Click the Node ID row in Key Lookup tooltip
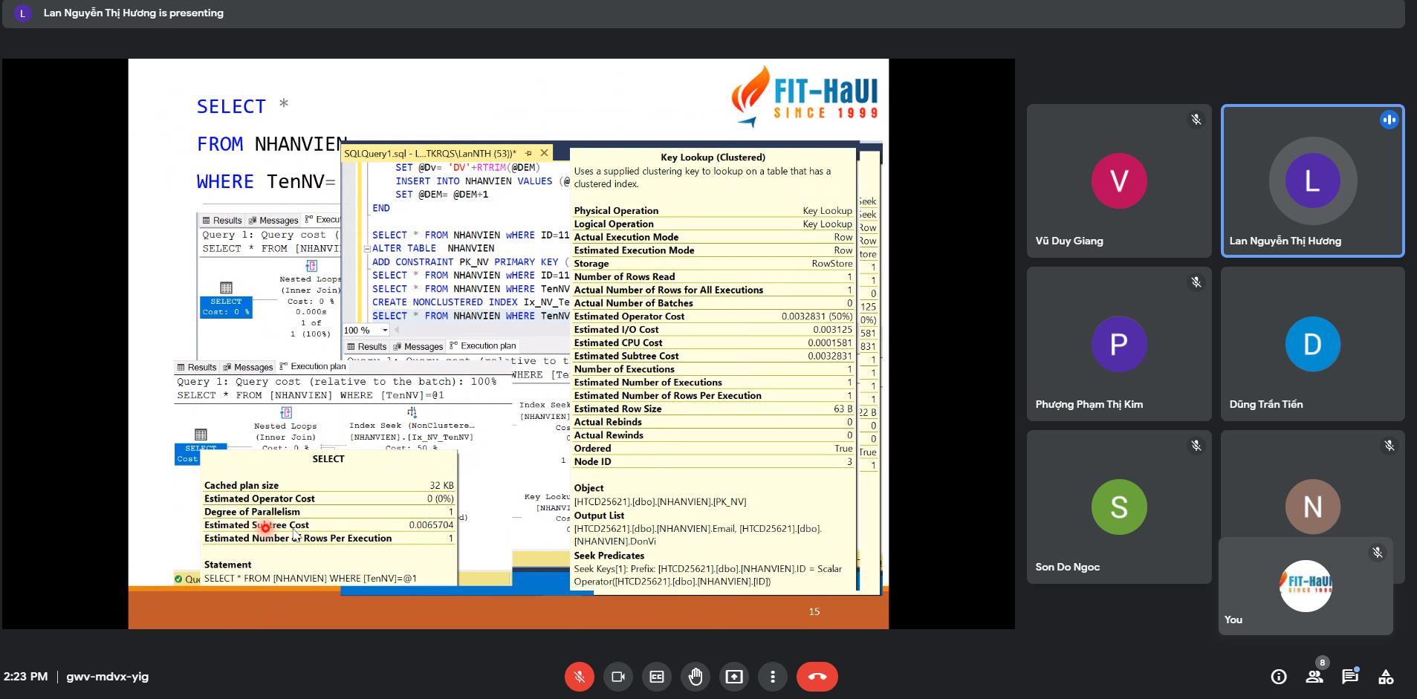The image size is (1417, 699). 713,461
